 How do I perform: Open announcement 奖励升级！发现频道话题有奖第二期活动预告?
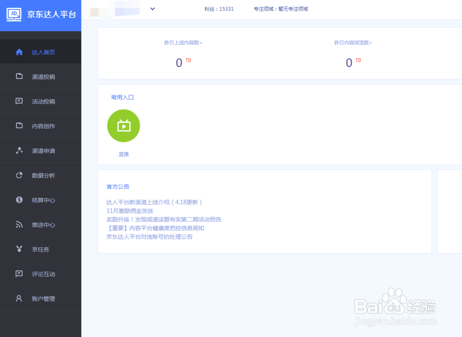point(164,220)
